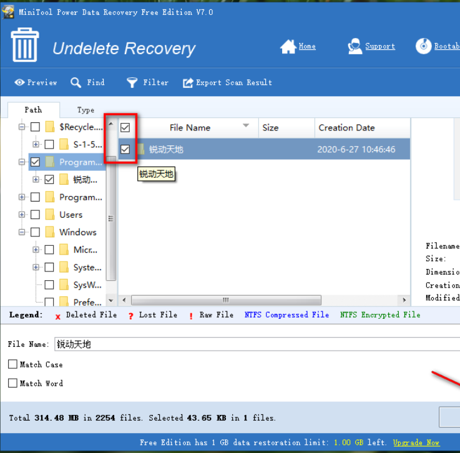Enable the Match Word checkbox

(12, 383)
